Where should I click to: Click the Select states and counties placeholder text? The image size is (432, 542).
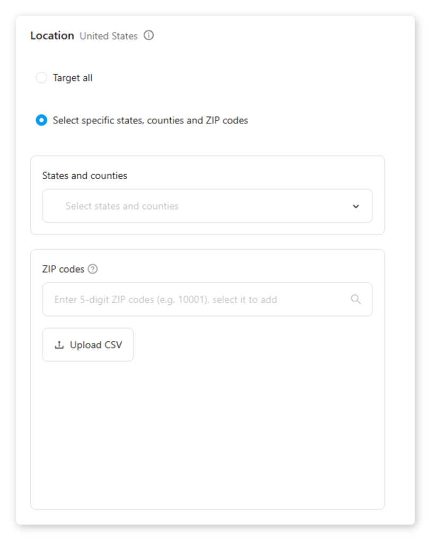click(x=122, y=206)
